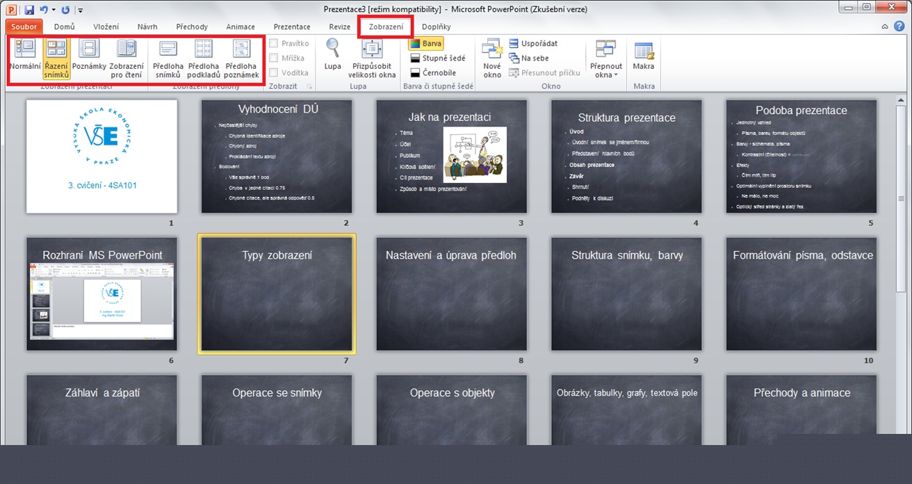Select Operace se snímky slide
Viewport: 912px width, 484px height.
pyautogui.click(x=277, y=410)
